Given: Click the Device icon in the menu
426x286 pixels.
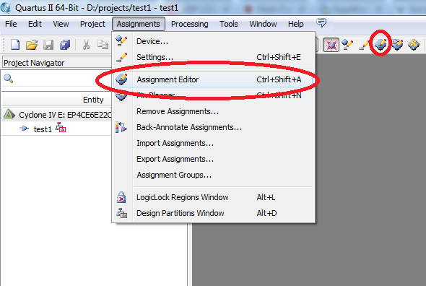Looking at the screenshot, I should point(121,41).
